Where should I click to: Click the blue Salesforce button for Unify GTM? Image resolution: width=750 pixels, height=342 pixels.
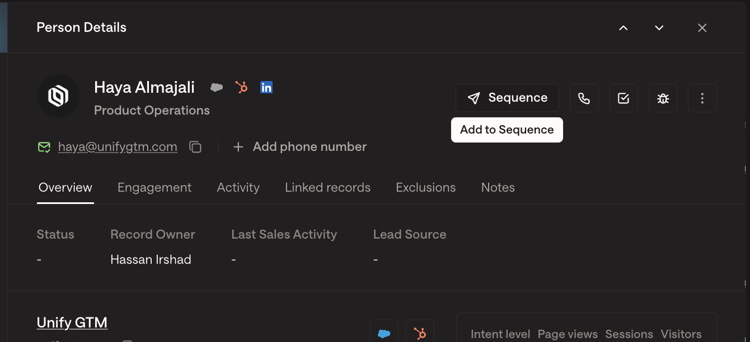point(384,333)
